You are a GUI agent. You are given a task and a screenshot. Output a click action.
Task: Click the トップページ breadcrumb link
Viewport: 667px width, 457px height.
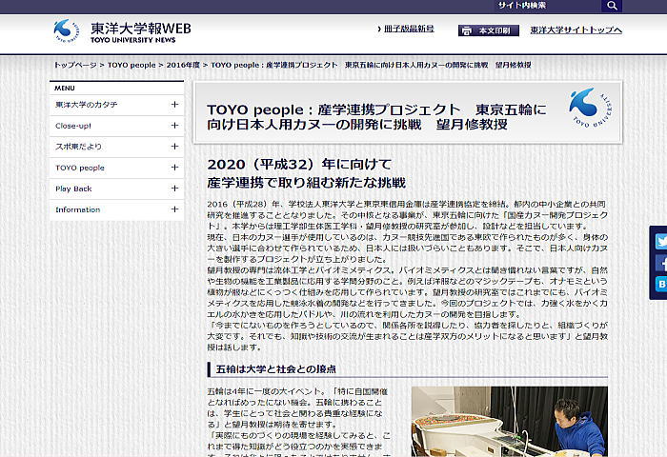tap(75, 65)
